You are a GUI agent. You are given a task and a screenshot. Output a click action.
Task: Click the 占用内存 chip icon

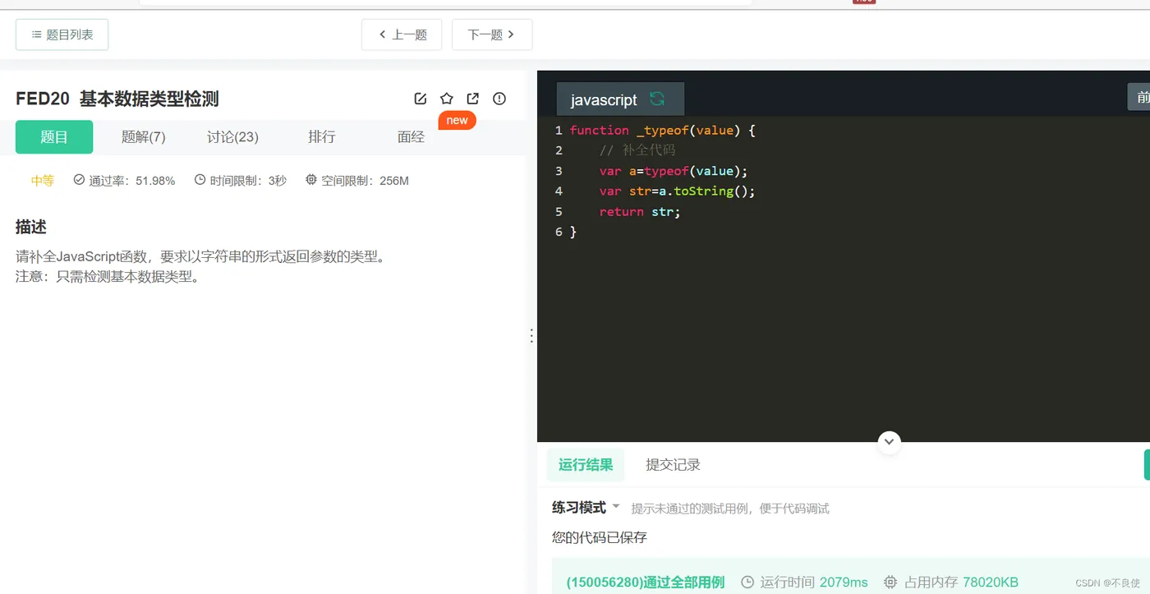click(x=890, y=582)
